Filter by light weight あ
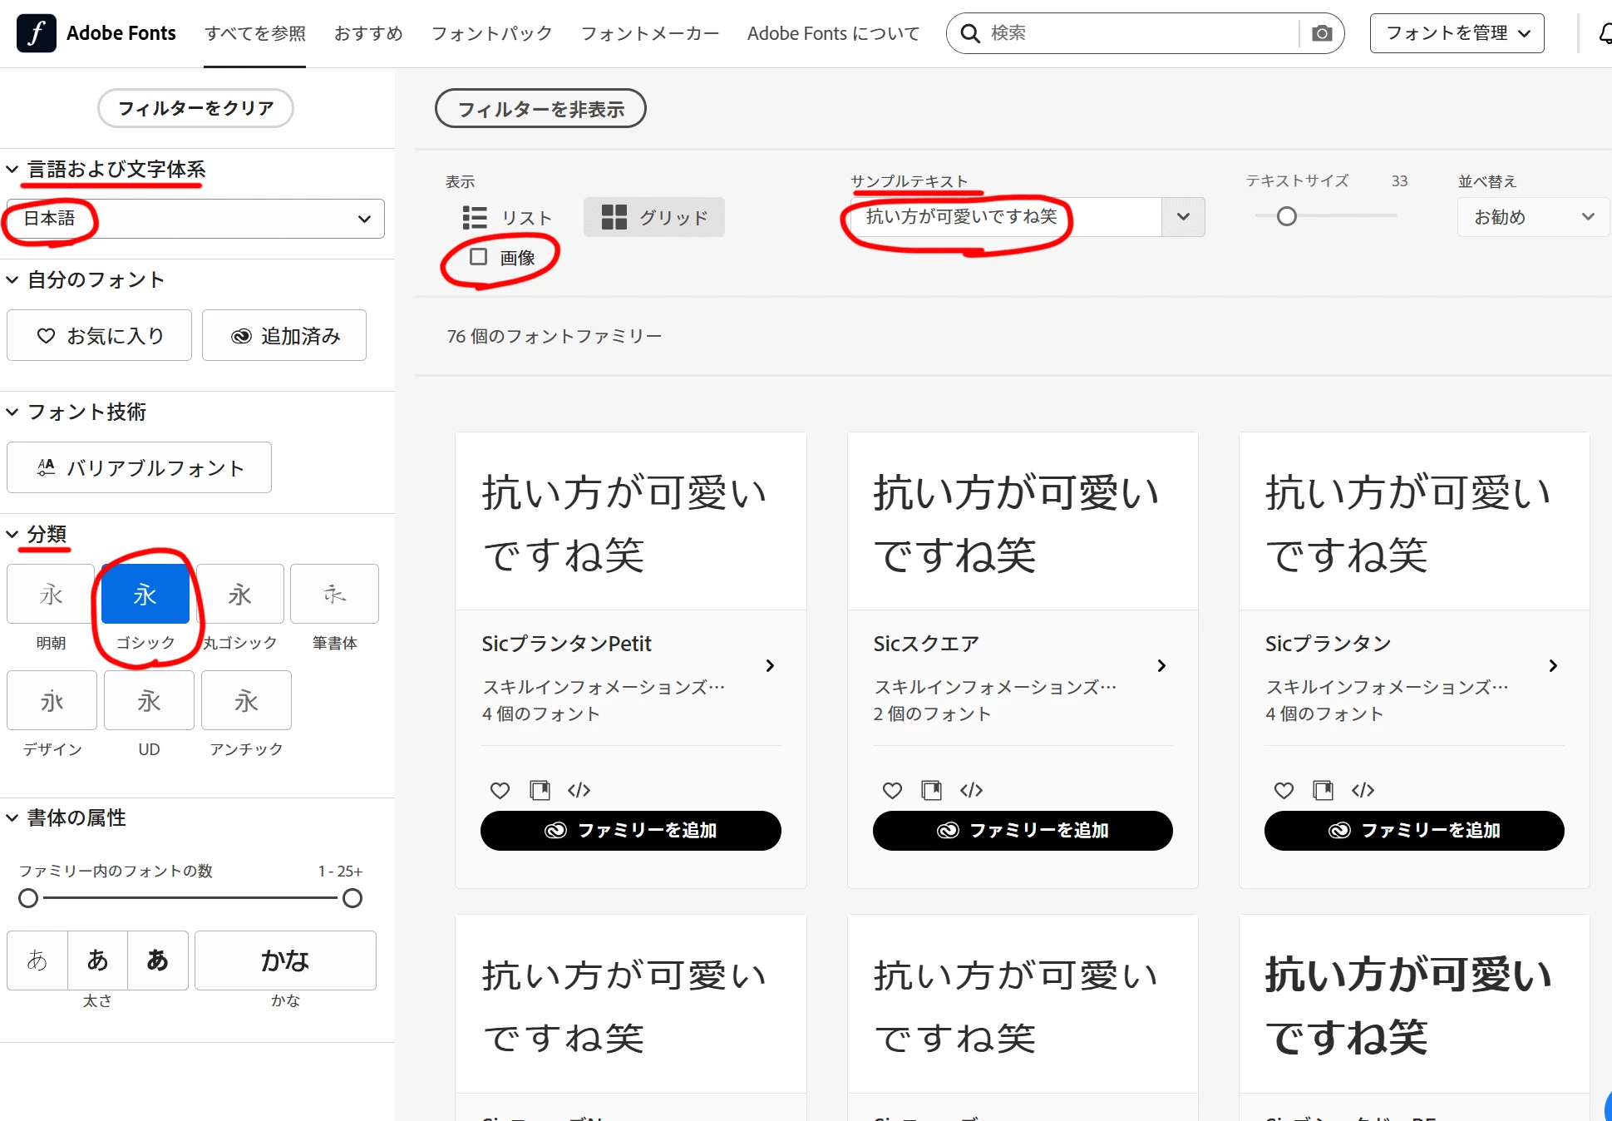The height and width of the screenshot is (1121, 1612). click(37, 961)
